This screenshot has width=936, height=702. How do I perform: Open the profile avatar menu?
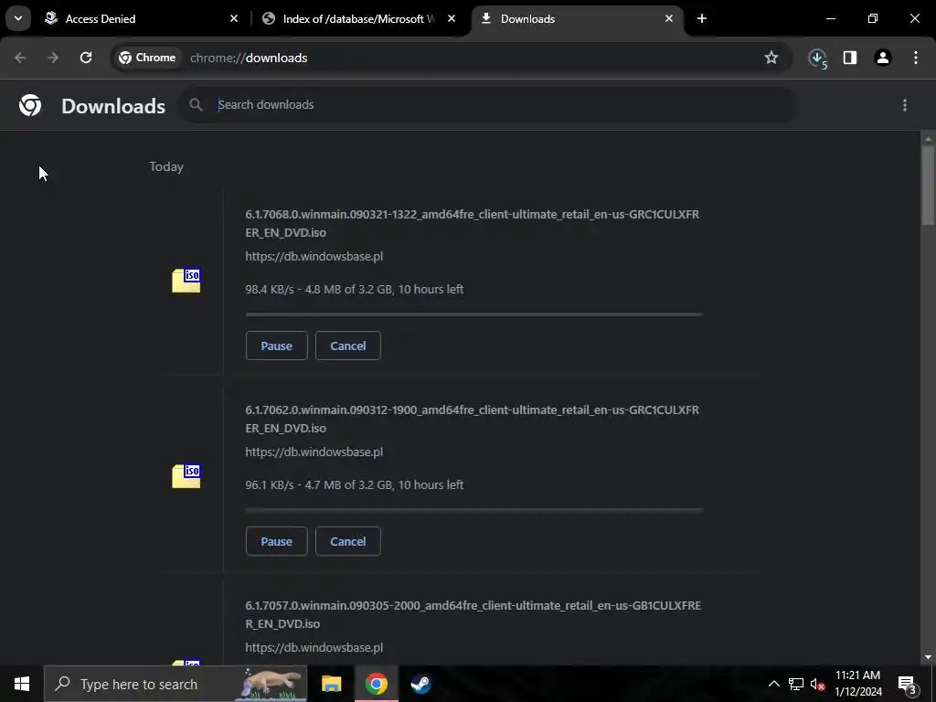883,58
